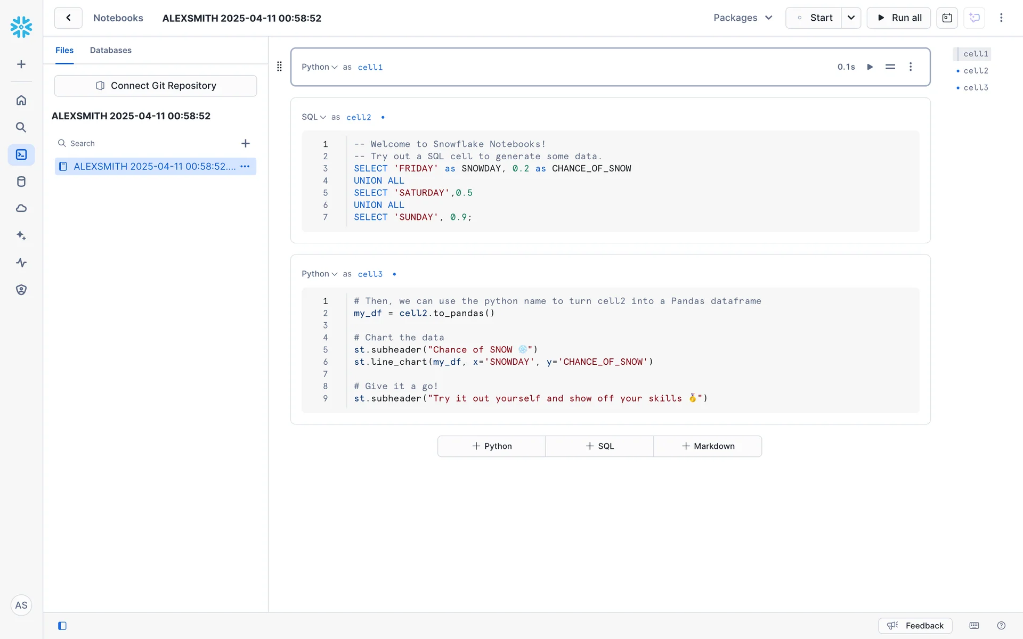1023x639 pixels.
Task: Select the Files tab
Action: 64,51
